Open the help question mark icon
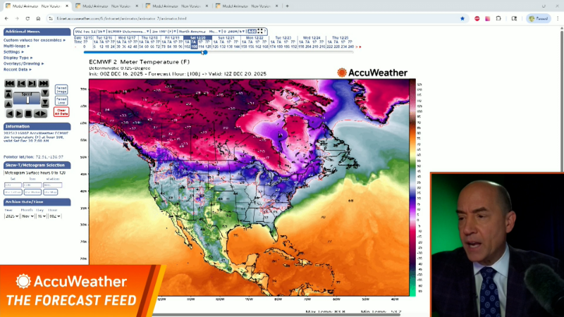 click(x=265, y=32)
